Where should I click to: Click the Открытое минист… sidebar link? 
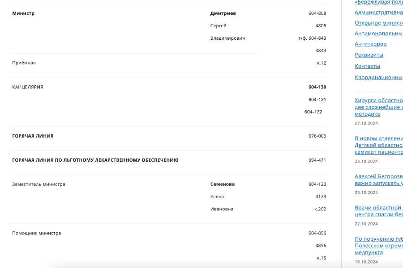[x=379, y=23]
